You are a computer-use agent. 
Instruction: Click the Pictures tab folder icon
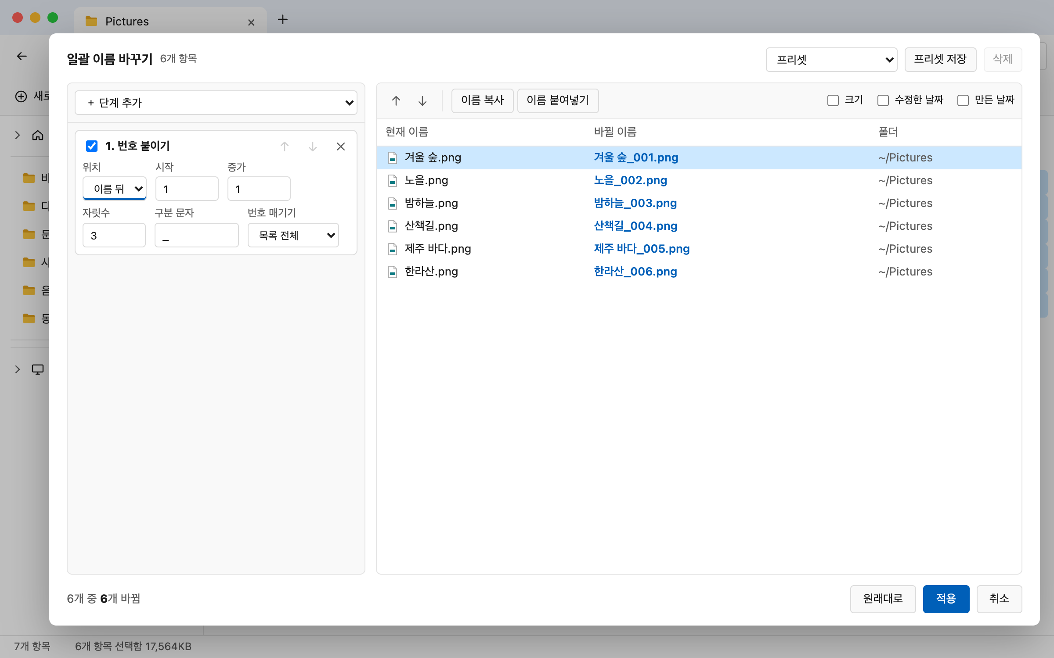point(91,21)
